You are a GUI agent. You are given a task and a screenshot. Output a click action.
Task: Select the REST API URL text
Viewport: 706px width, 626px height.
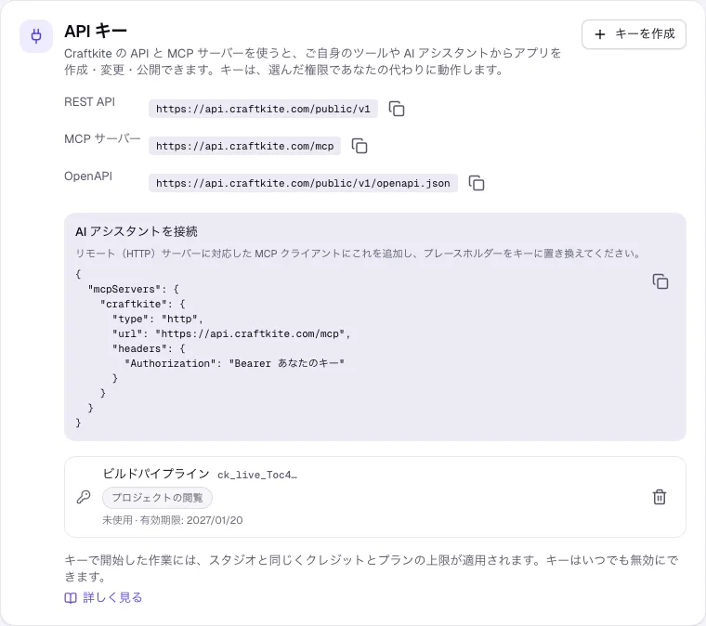tap(263, 109)
